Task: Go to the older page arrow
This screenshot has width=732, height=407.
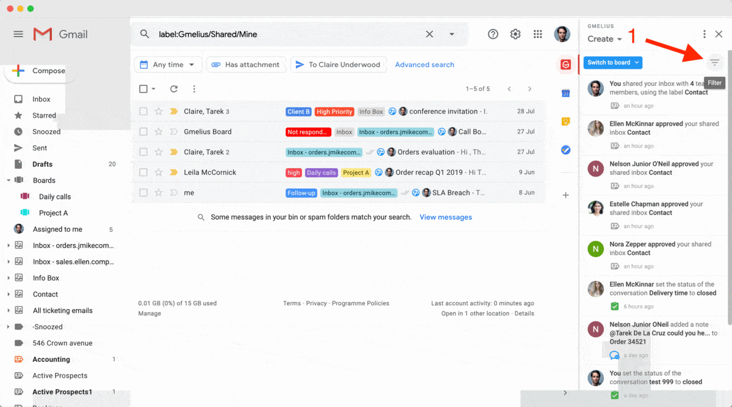Action: coord(529,89)
